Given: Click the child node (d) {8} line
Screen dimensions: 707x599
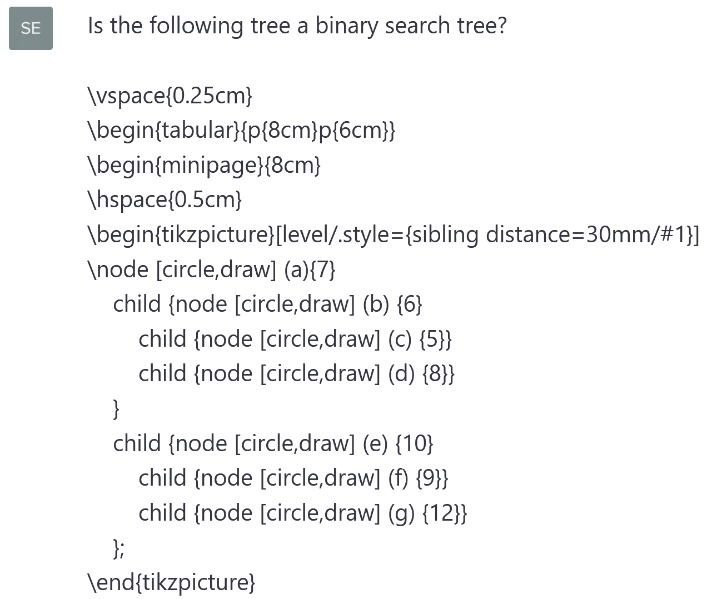Looking at the screenshot, I should pyautogui.click(x=296, y=373).
